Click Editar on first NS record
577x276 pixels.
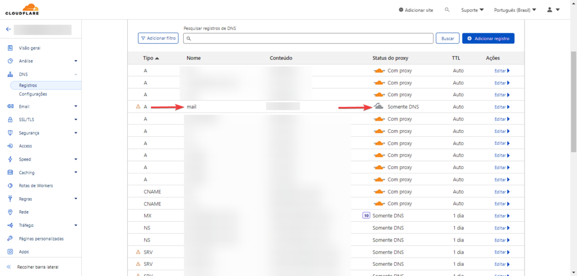click(x=502, y=228)
